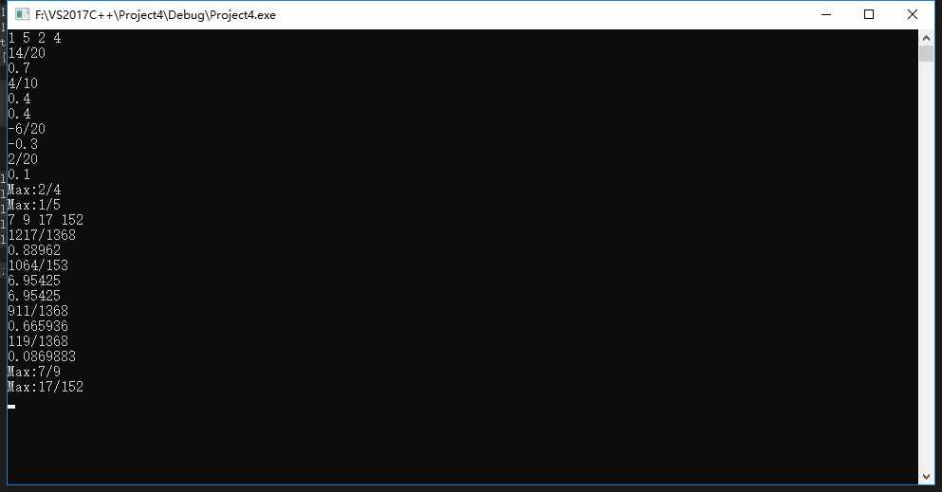Click the output line '2/20'
Viewport: 942px width, 492px height.
coord(23,159)
